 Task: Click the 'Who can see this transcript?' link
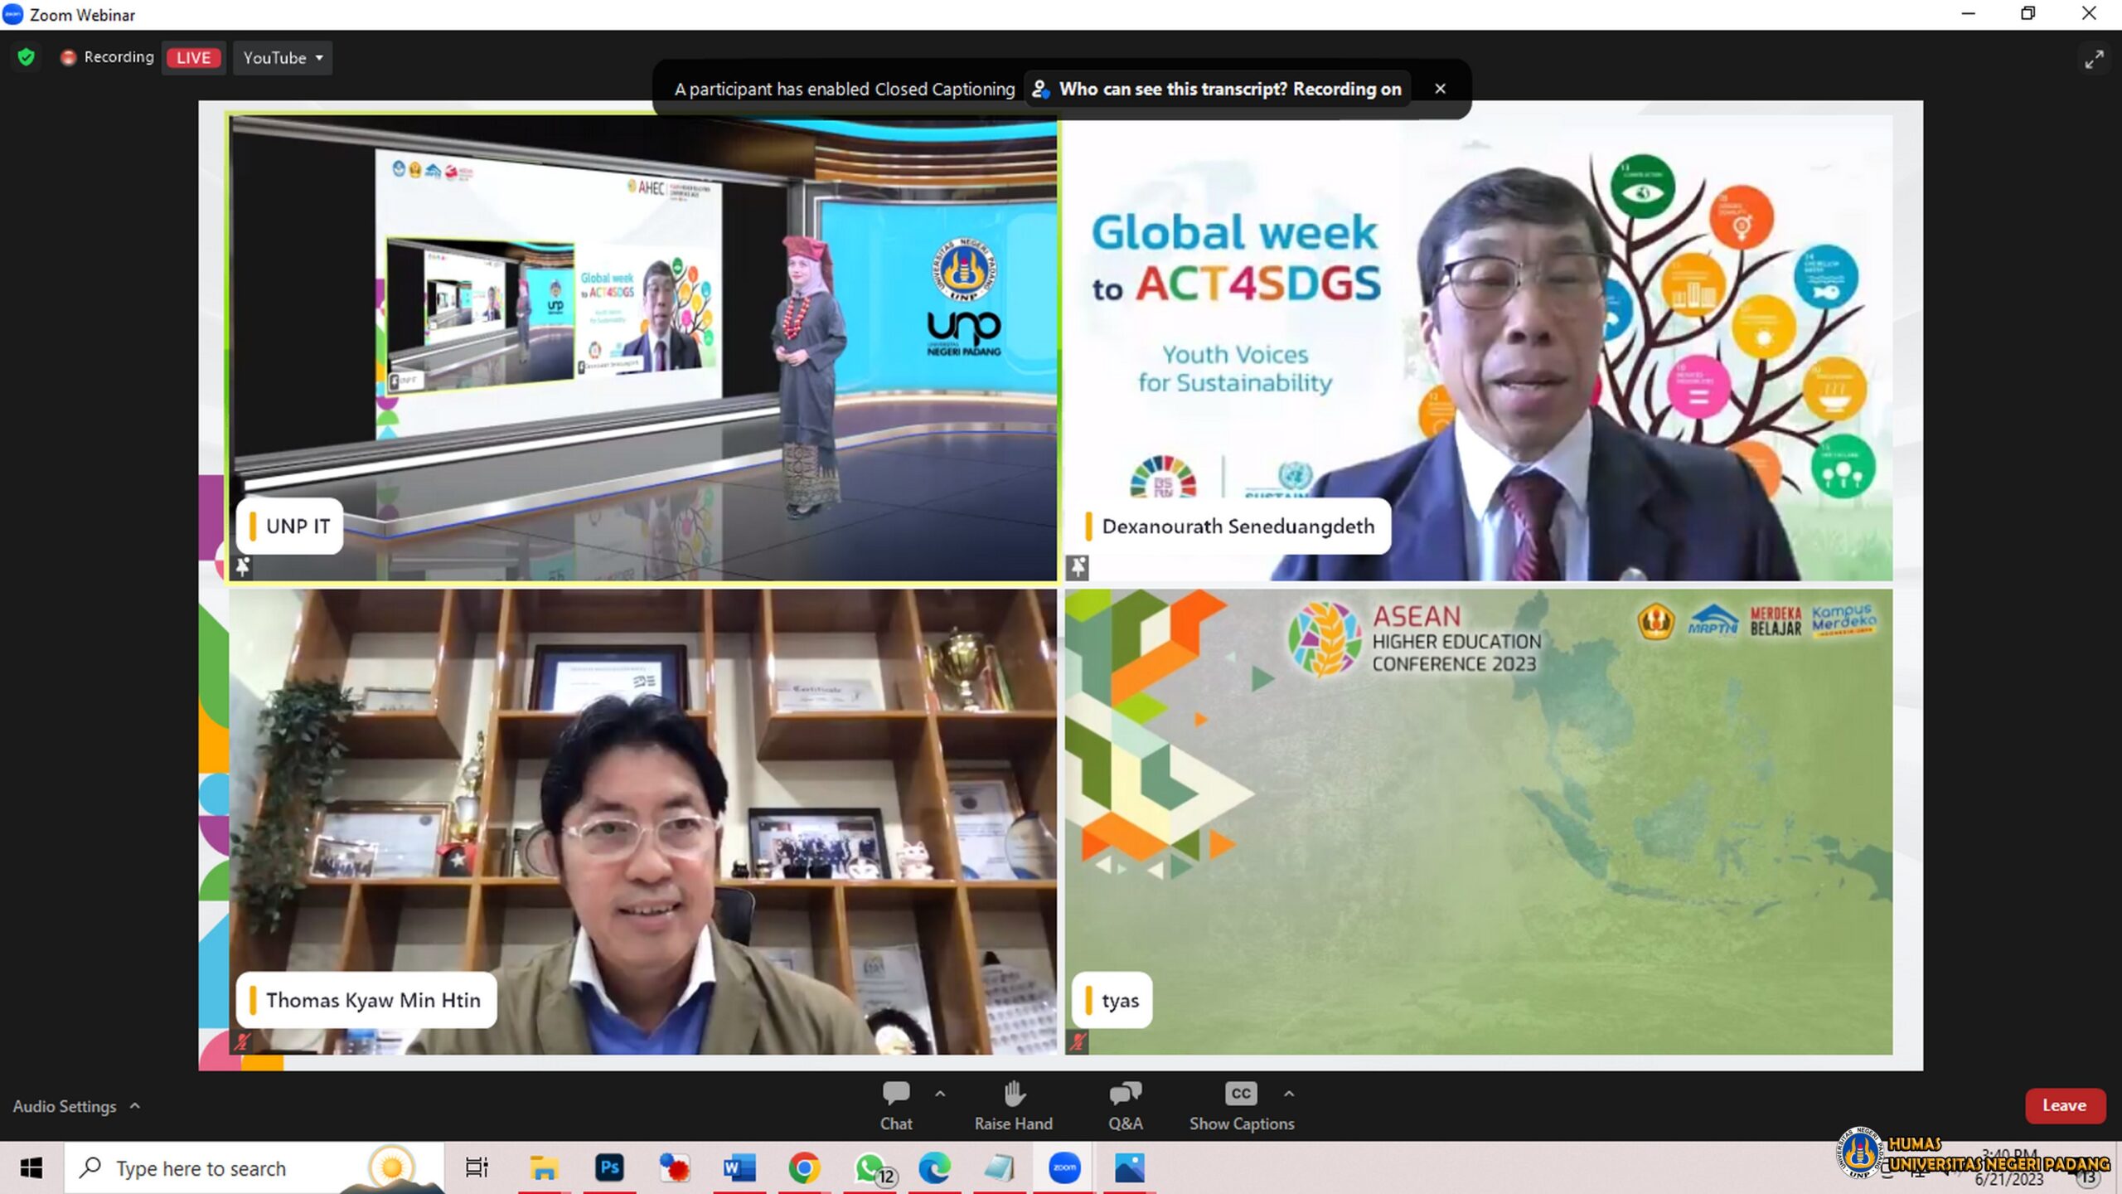tap(1173, 89)
